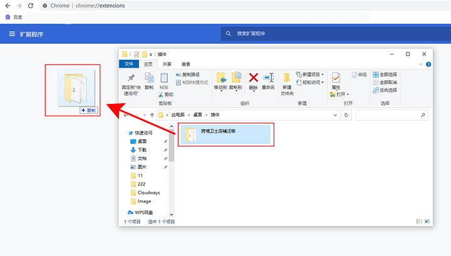Viewport: 451px width, 256px height.
Task: Click the Rename (重命名) ribbon icon
Action: tap(268, 79)
